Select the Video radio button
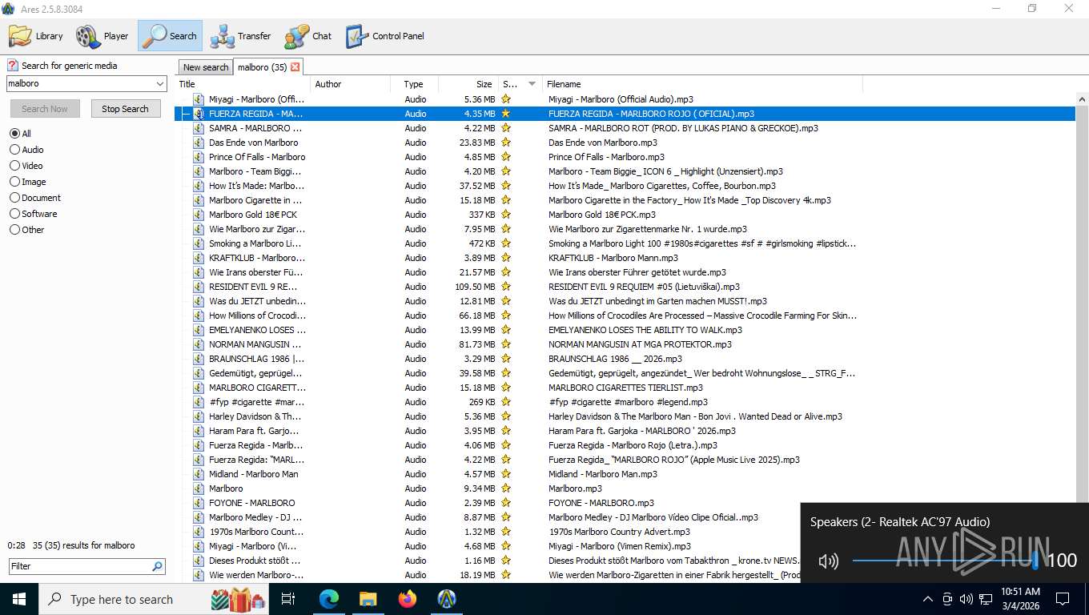The width and height of the screenshot is (1089, 615). pyautogui.click(x=14, y=166)
